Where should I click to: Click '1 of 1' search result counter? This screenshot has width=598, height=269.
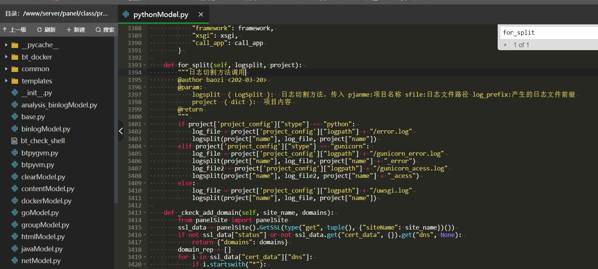coord(521,45)
